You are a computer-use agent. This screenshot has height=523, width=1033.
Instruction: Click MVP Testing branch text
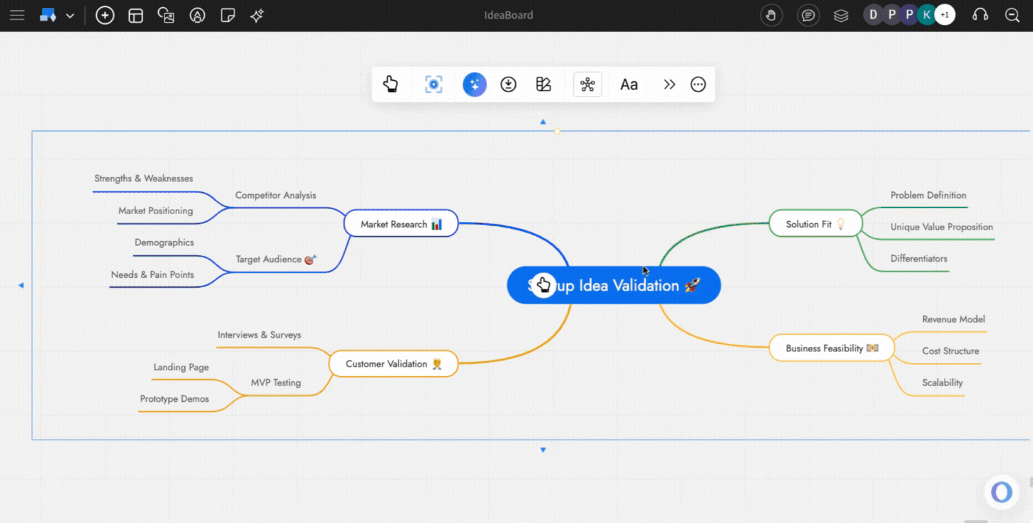276,383
